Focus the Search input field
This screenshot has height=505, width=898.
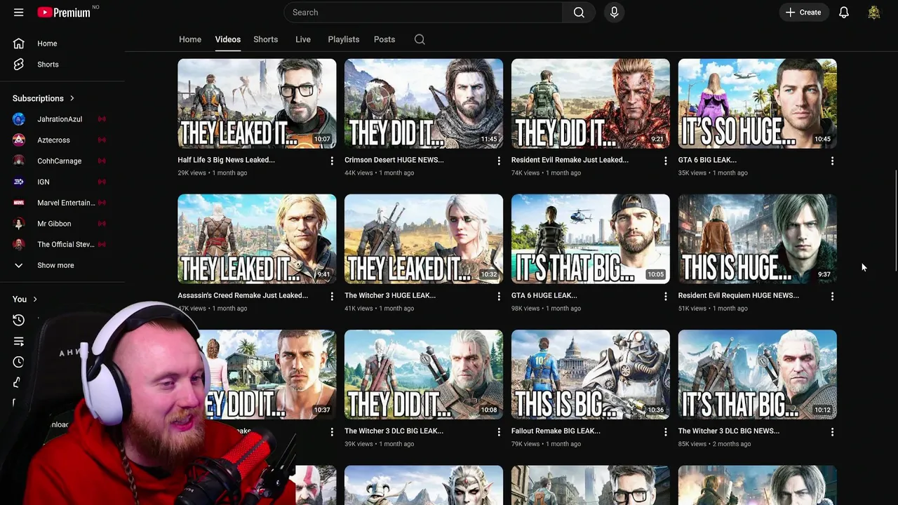423,12
